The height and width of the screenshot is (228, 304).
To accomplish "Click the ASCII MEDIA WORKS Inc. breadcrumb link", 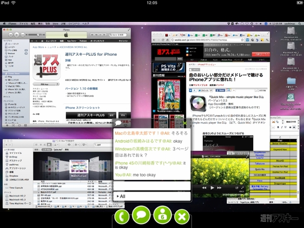I will coord(73,47).
